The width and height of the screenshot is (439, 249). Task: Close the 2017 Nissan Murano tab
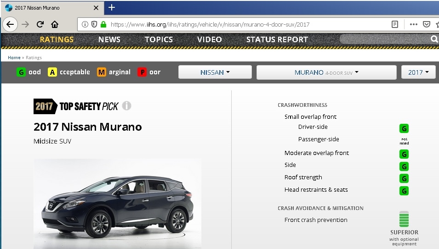coord(96,8)
